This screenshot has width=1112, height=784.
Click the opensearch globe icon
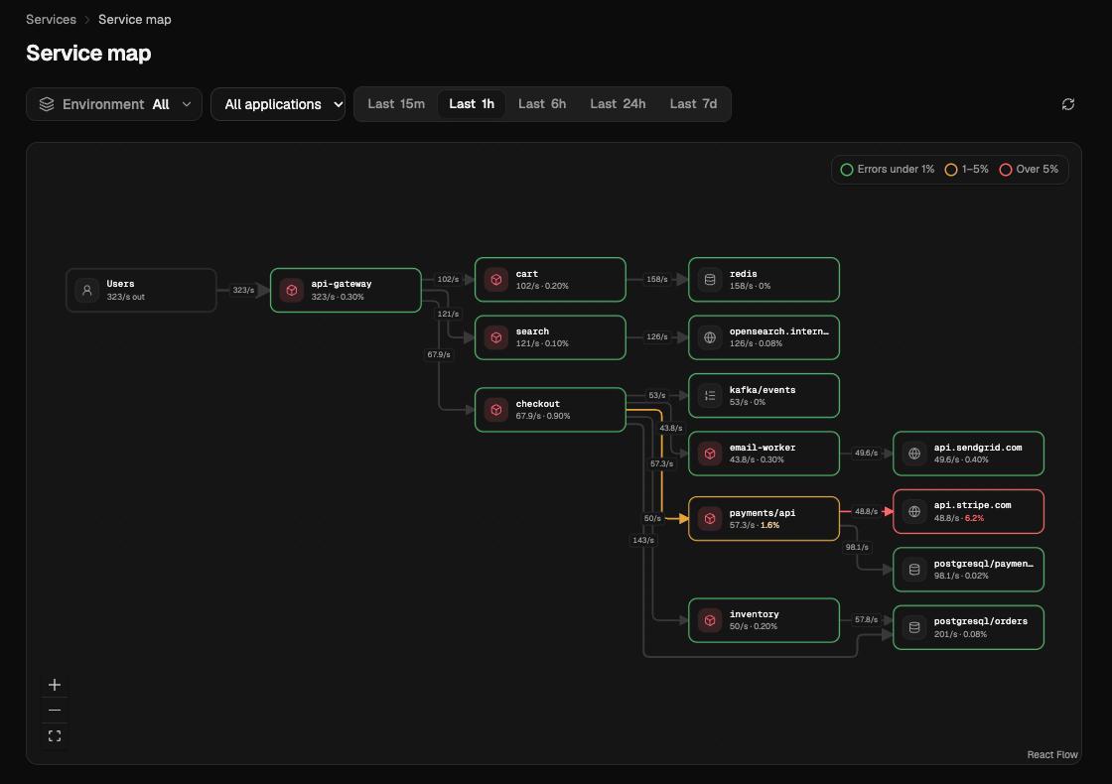(710, 337)
